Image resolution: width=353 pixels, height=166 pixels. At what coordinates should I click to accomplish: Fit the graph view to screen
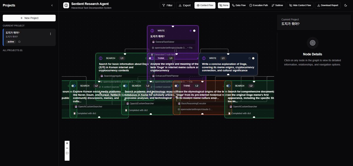(x=67, y=153)
